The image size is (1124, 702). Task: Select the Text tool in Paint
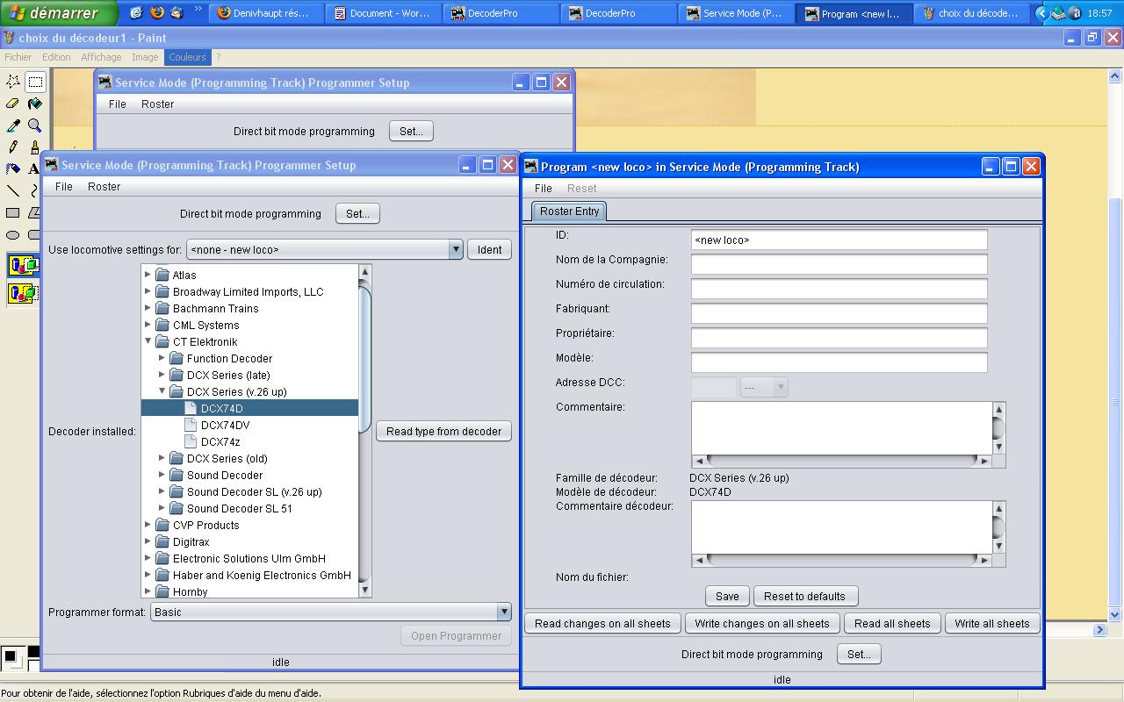(x=34, y=169)
